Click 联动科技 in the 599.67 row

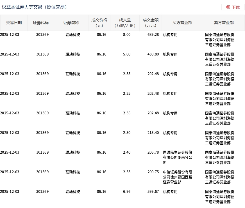click(x=73, y=192)
